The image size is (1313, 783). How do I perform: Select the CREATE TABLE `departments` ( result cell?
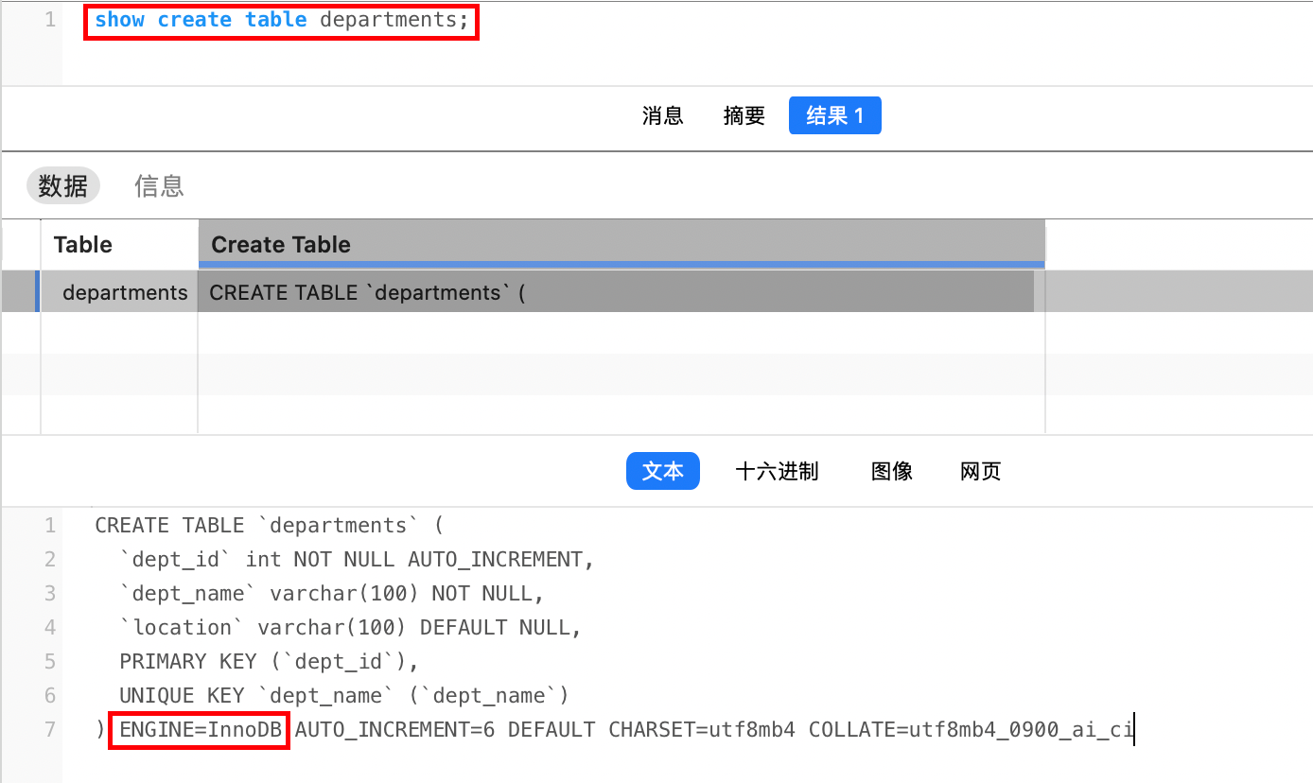[x=616, y=292]
